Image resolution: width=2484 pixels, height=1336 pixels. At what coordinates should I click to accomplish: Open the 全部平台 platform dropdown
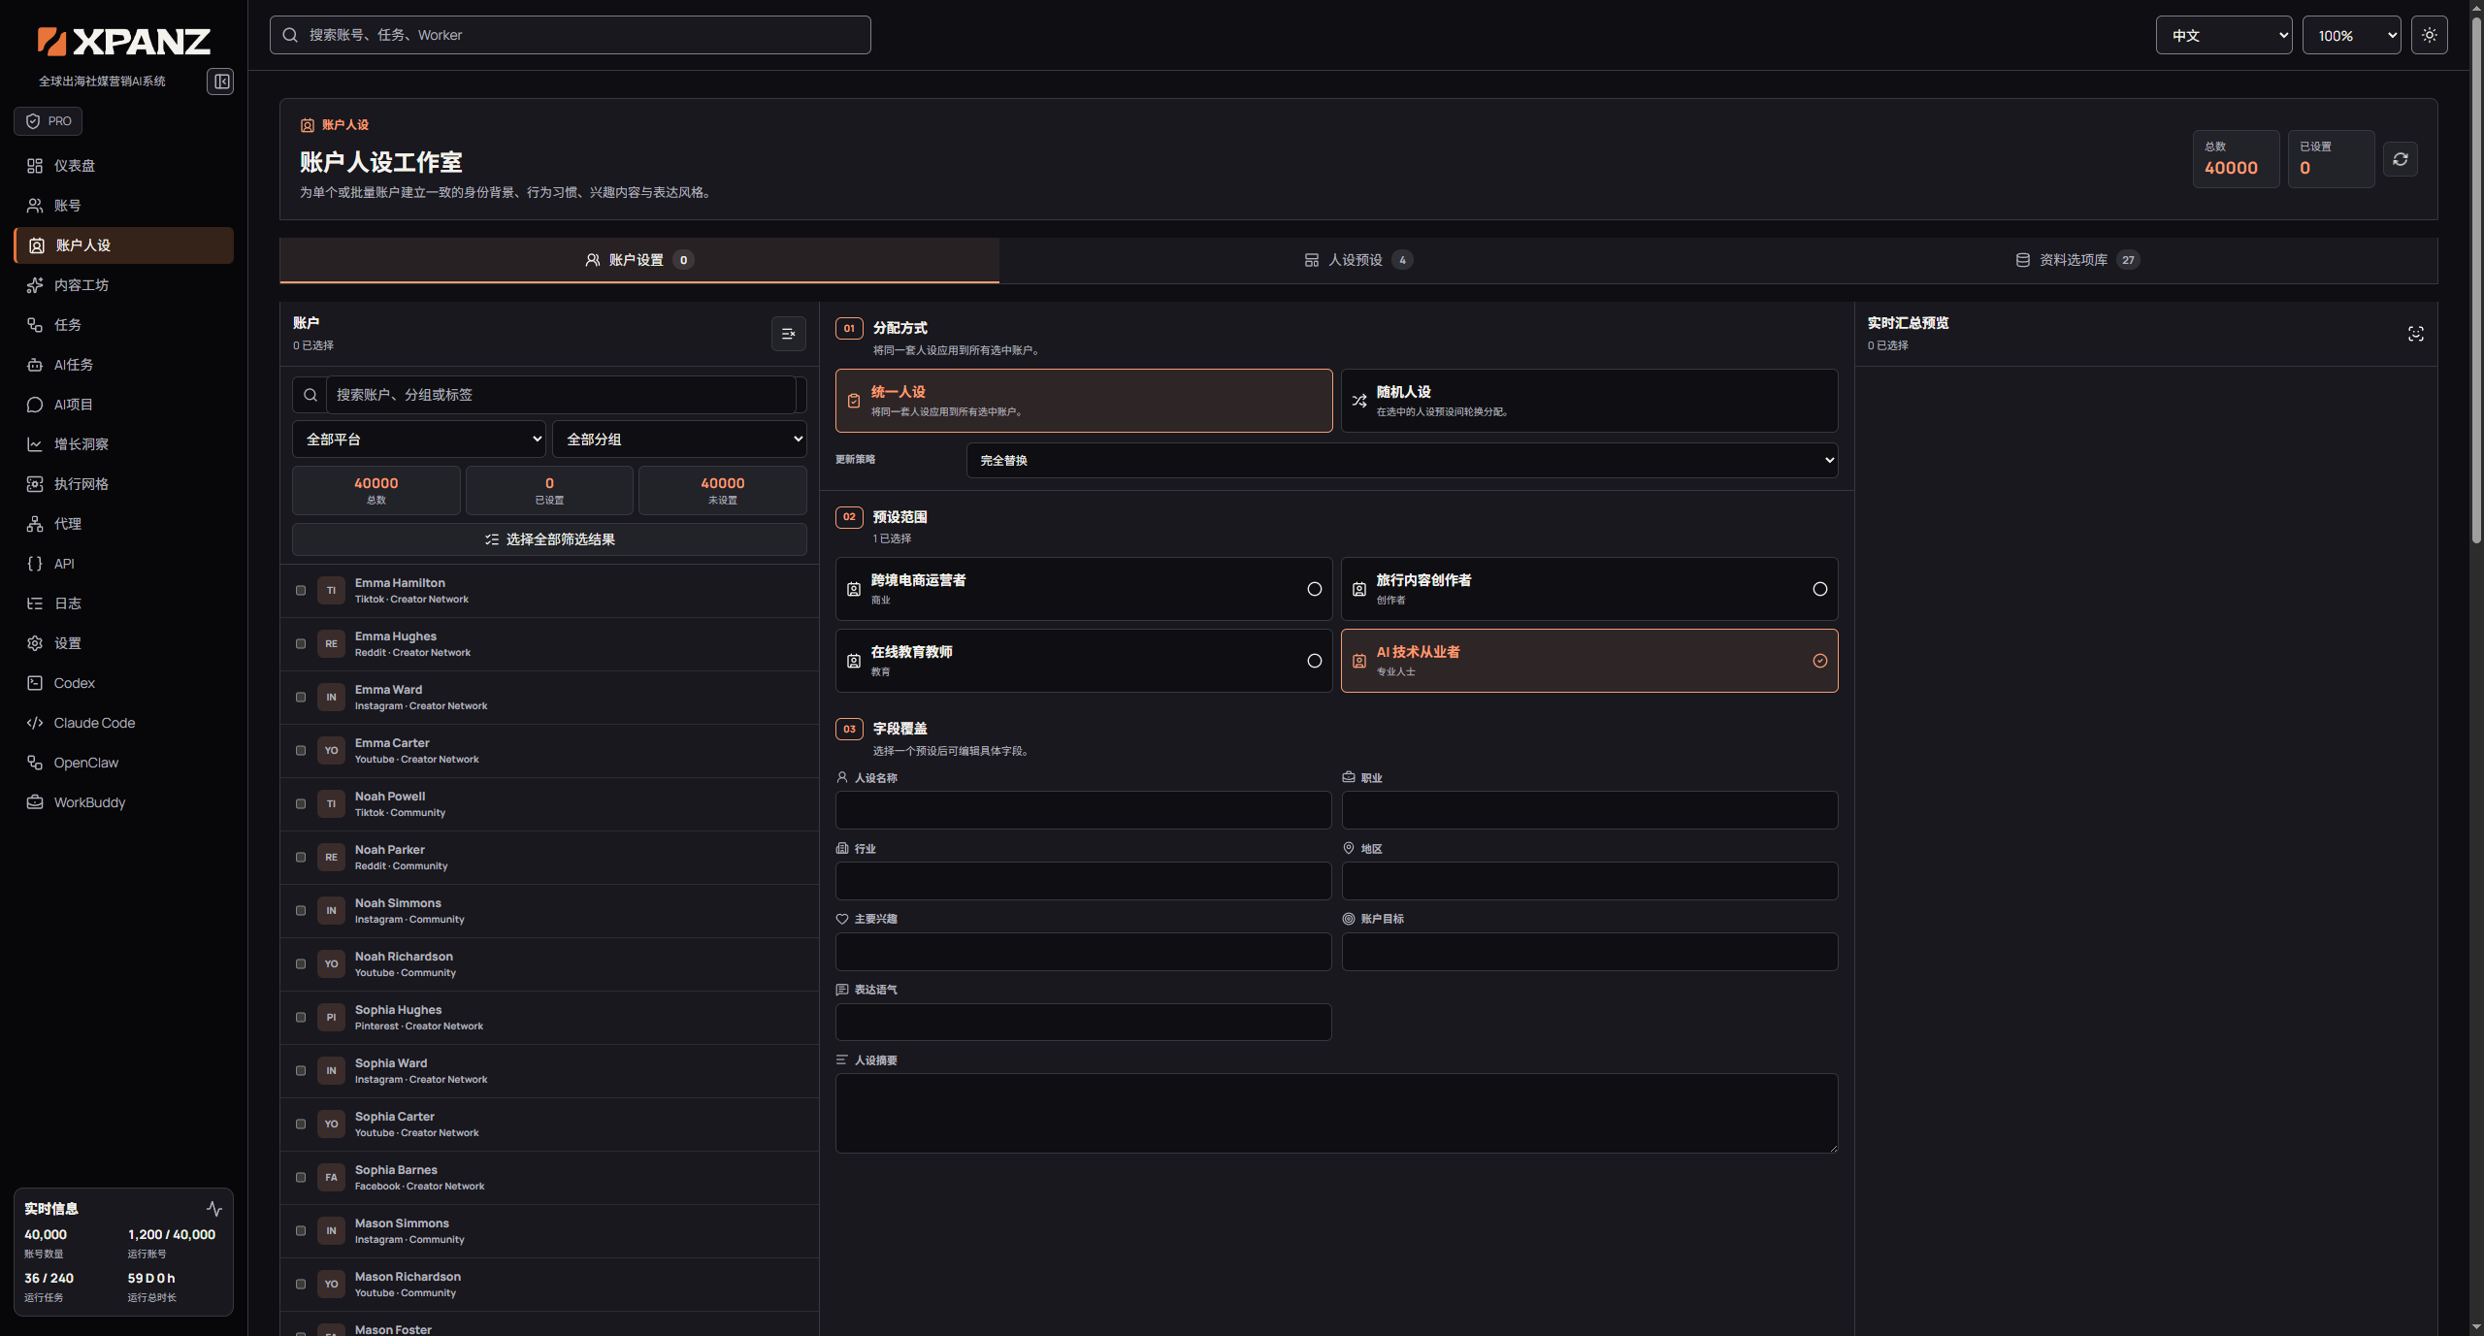point(419,440)
